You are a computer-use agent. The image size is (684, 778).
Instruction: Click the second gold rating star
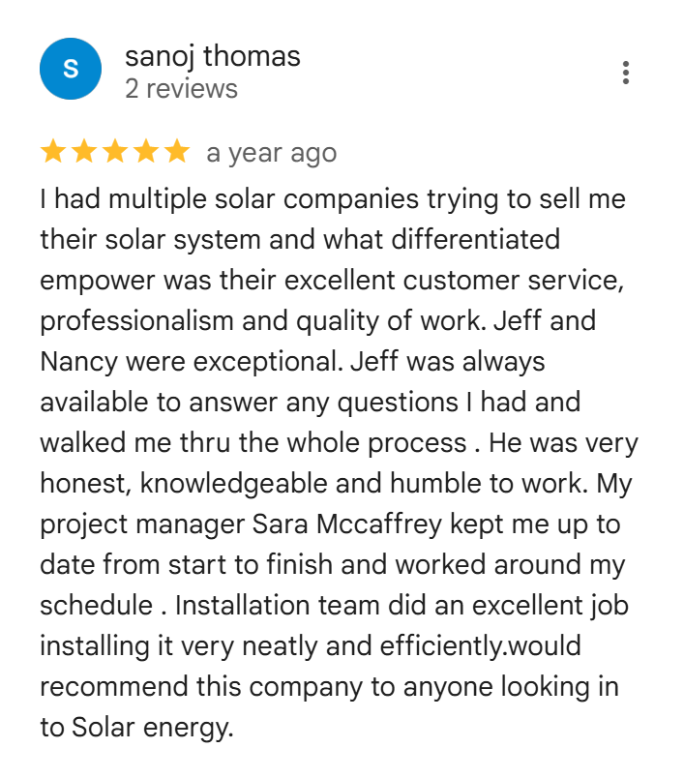tap(84, 151)
